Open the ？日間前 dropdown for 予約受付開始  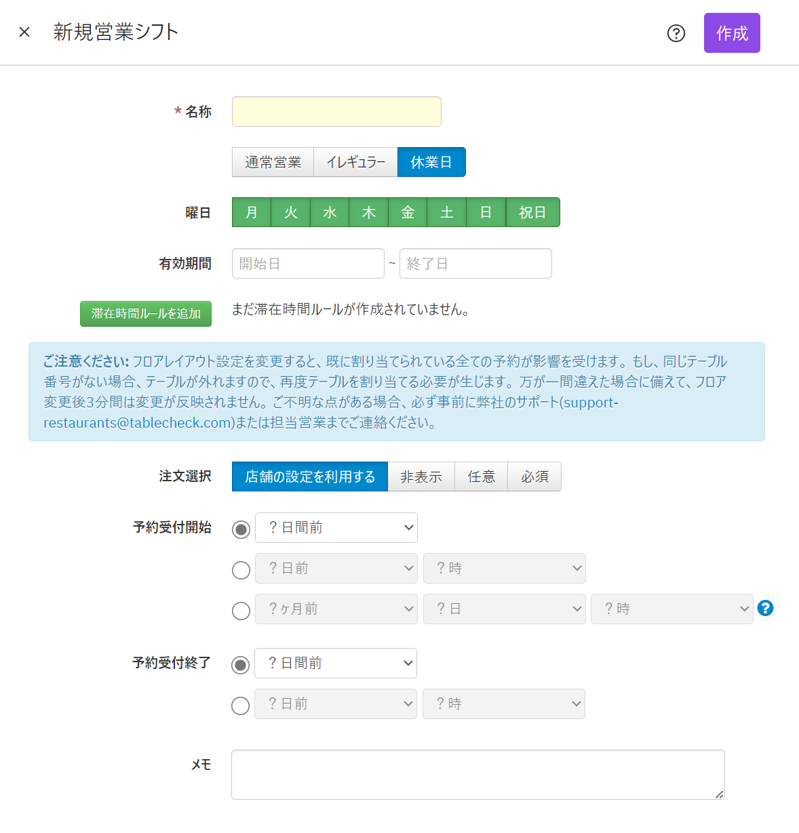pos(336,528)
